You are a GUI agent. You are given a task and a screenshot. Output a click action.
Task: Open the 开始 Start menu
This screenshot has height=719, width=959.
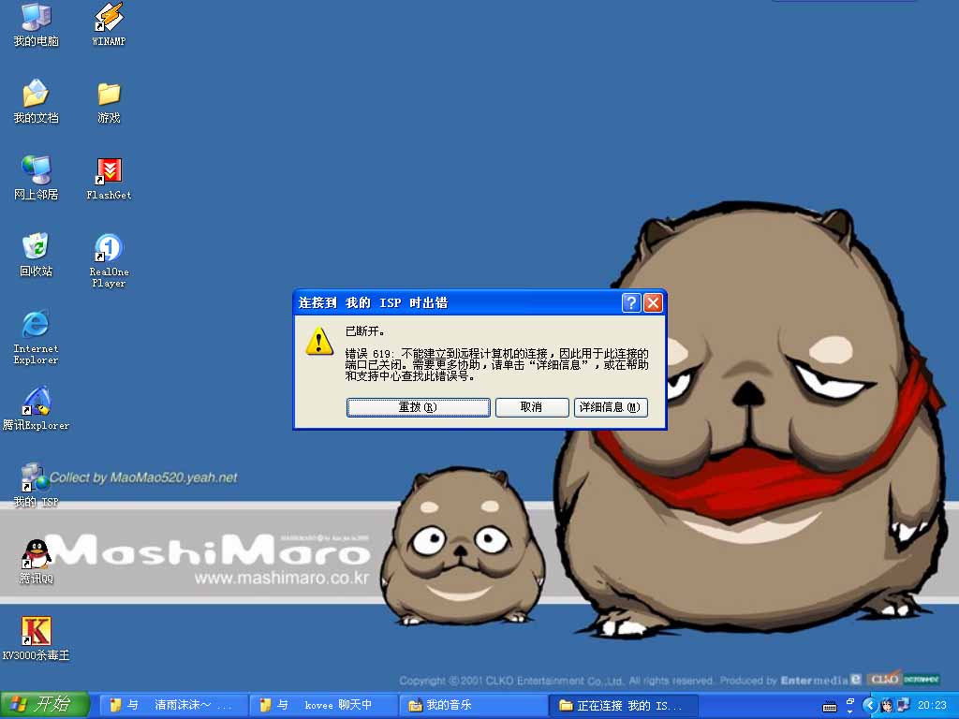coord(45,705)
